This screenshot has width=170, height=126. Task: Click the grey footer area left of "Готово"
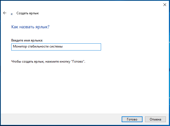pos(60,119)
